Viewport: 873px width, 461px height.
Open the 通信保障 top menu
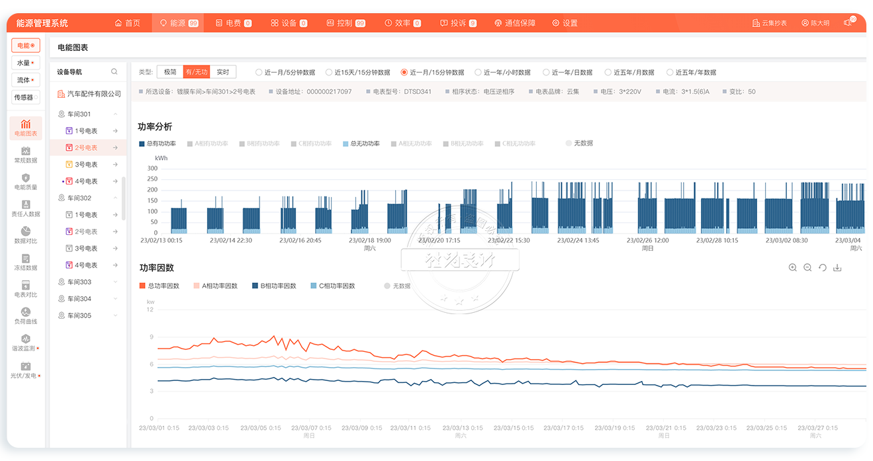[x=515, y=23]
